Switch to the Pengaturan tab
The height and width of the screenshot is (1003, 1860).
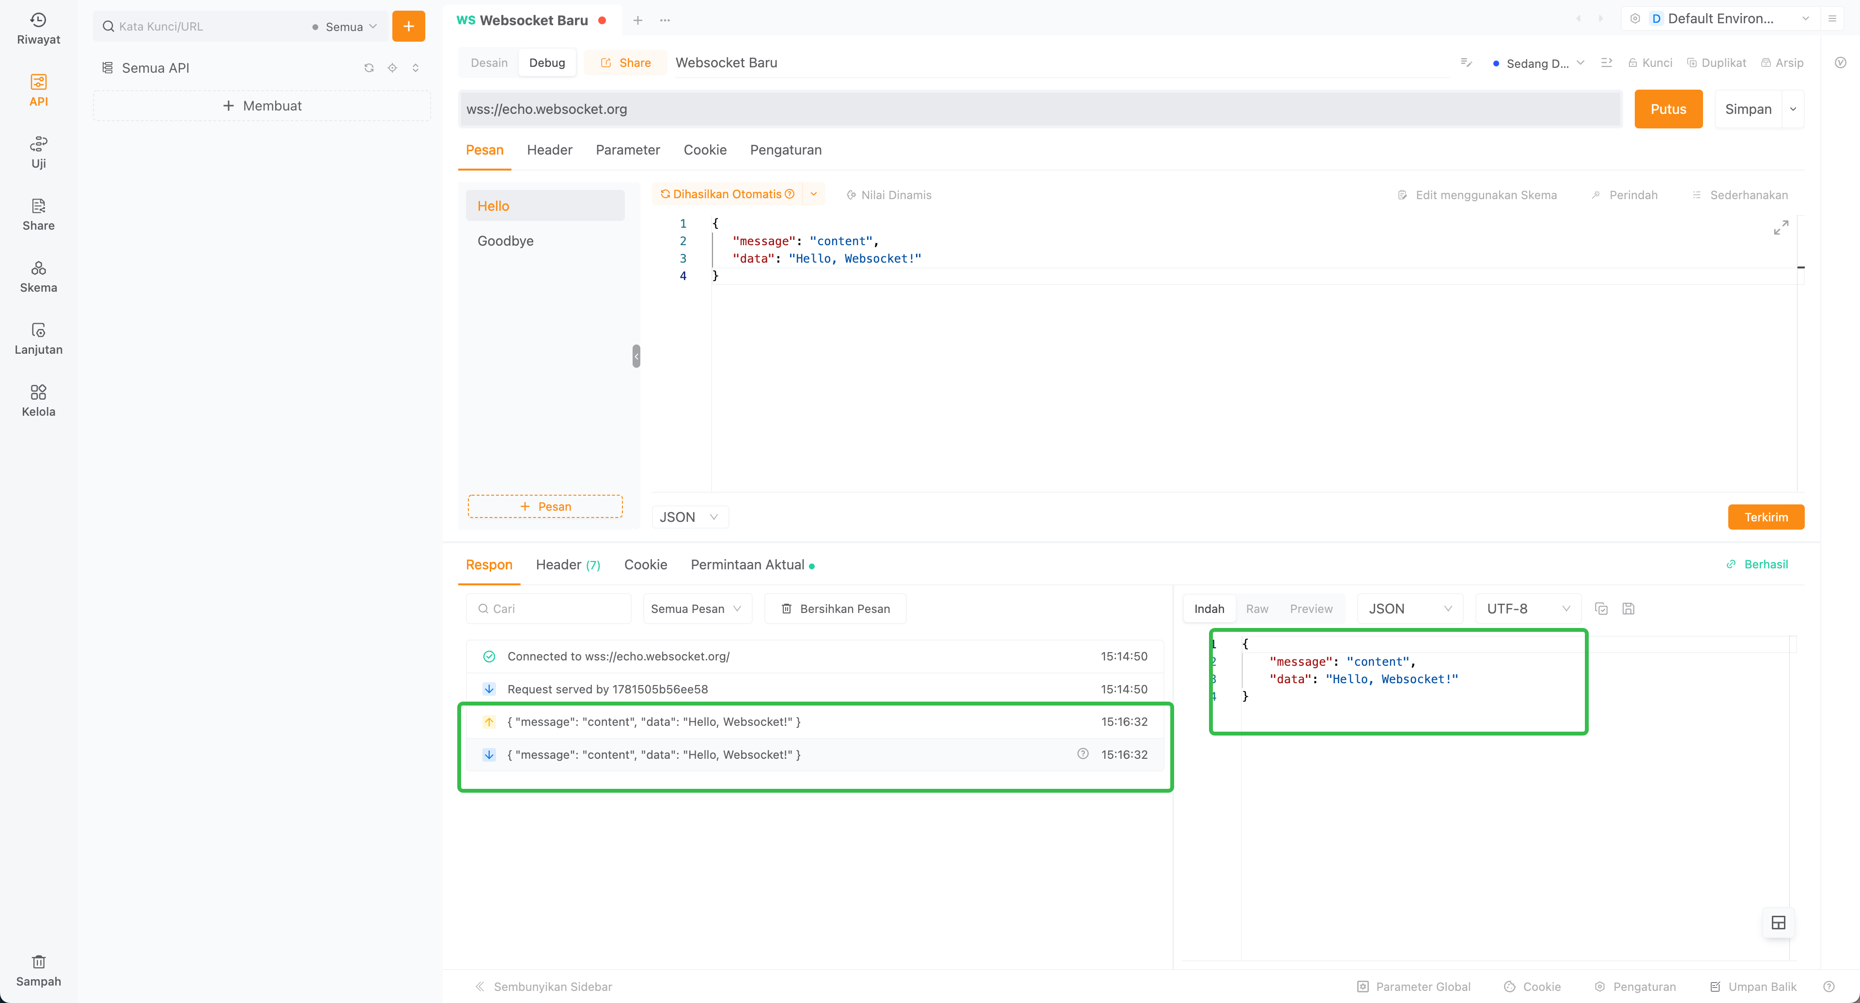[x=786, y=150]
